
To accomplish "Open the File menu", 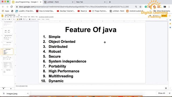I will [5, 17].
